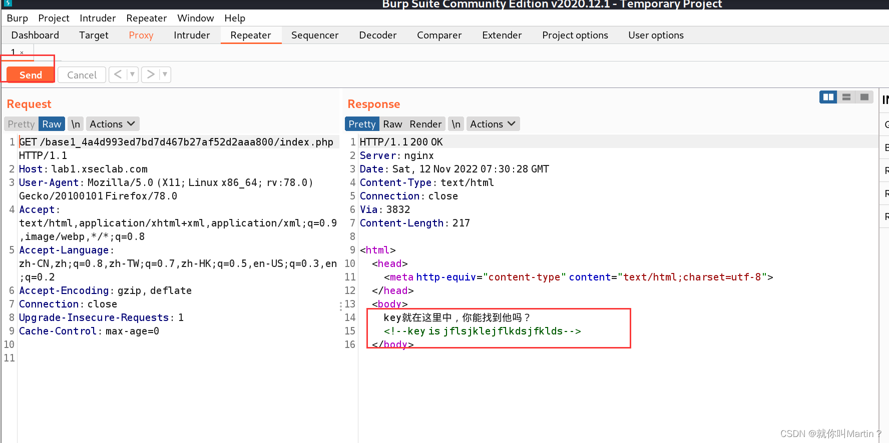Click the Cancel button
This screenshot has height=443, width=889.
tap(82, 75)
